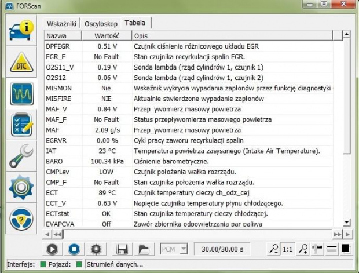Select the CMPLev row
Image resolution: width=359 pixels, height=273 pixels.
pyautogui.click(x=189, y=172)
